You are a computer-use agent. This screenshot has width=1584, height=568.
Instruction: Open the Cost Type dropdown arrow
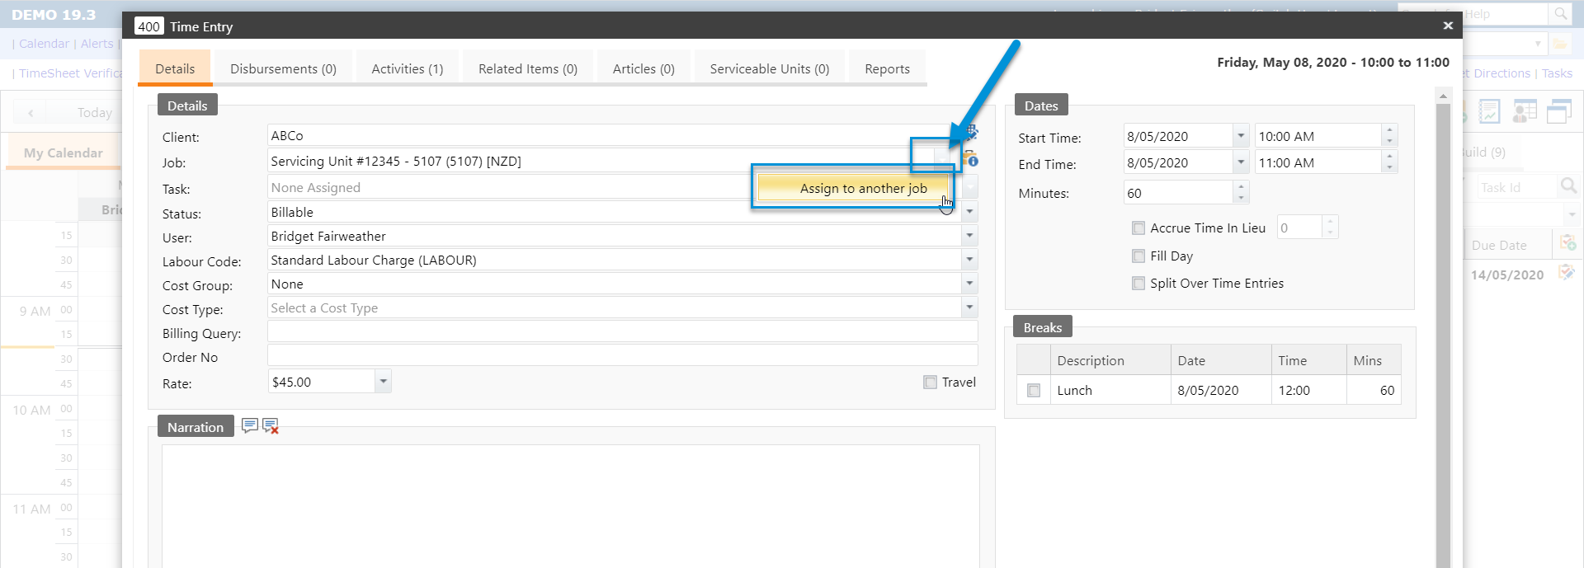[x=969, y=307]
